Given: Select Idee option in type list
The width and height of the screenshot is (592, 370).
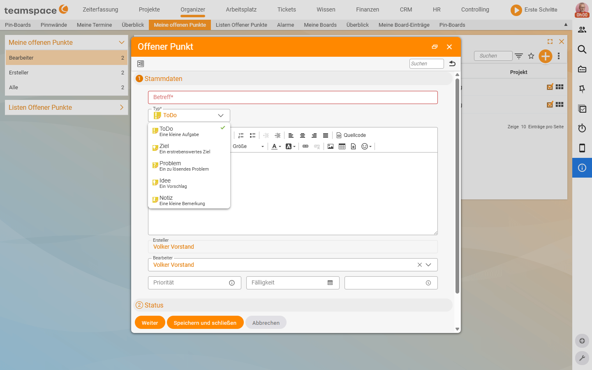Looking at the screenshot, I should pos(189,183).
